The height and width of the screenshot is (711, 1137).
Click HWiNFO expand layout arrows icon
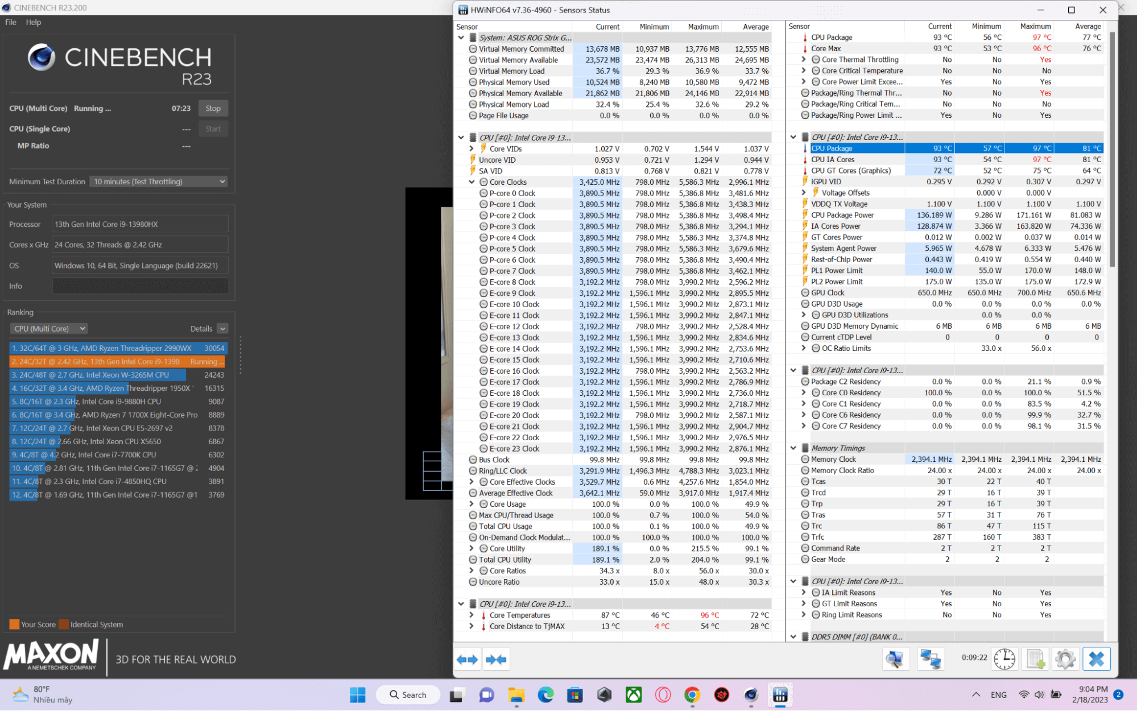468,660
